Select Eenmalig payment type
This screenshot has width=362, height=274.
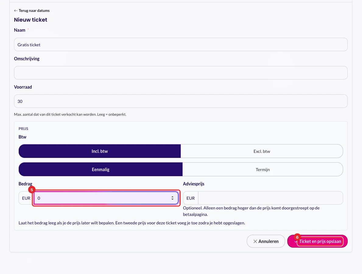[101, 170]
